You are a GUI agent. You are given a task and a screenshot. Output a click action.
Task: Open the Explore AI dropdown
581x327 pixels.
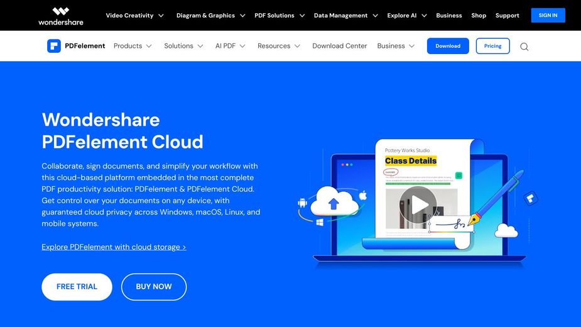click(407, 15)
